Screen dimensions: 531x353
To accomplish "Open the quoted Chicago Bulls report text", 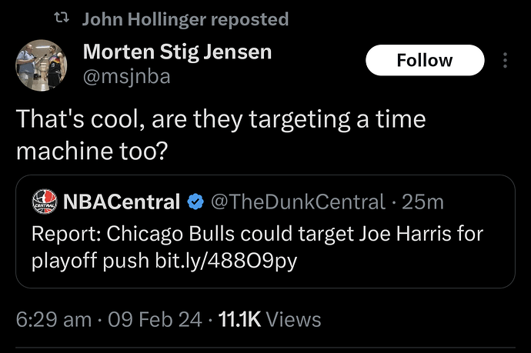I will click(257, 247).
